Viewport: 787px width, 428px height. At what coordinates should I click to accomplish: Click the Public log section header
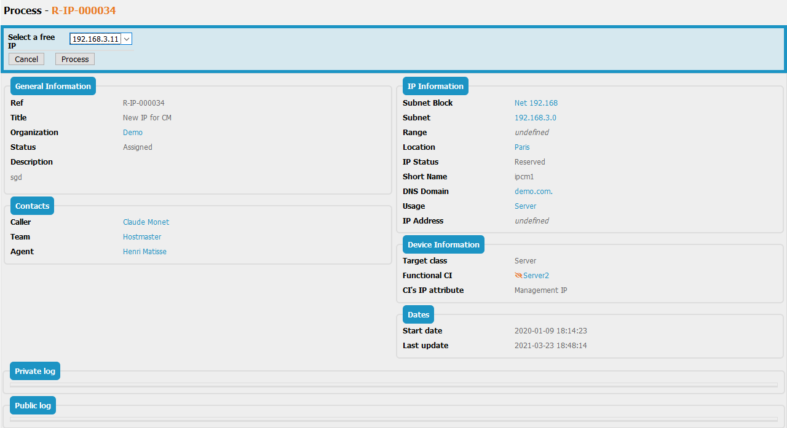point(33,406)
